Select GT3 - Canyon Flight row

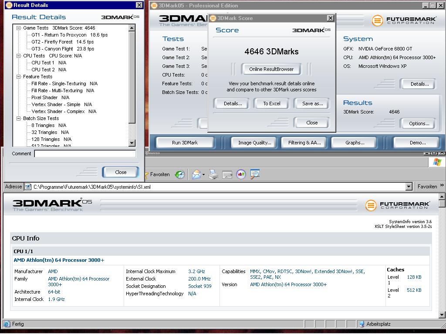[x=63, y=49]
